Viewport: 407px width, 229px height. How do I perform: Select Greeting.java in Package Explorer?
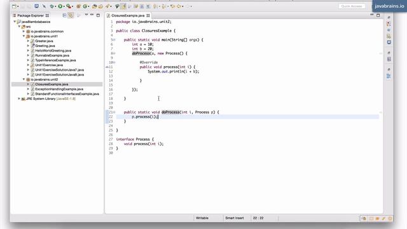click(45, 46)
